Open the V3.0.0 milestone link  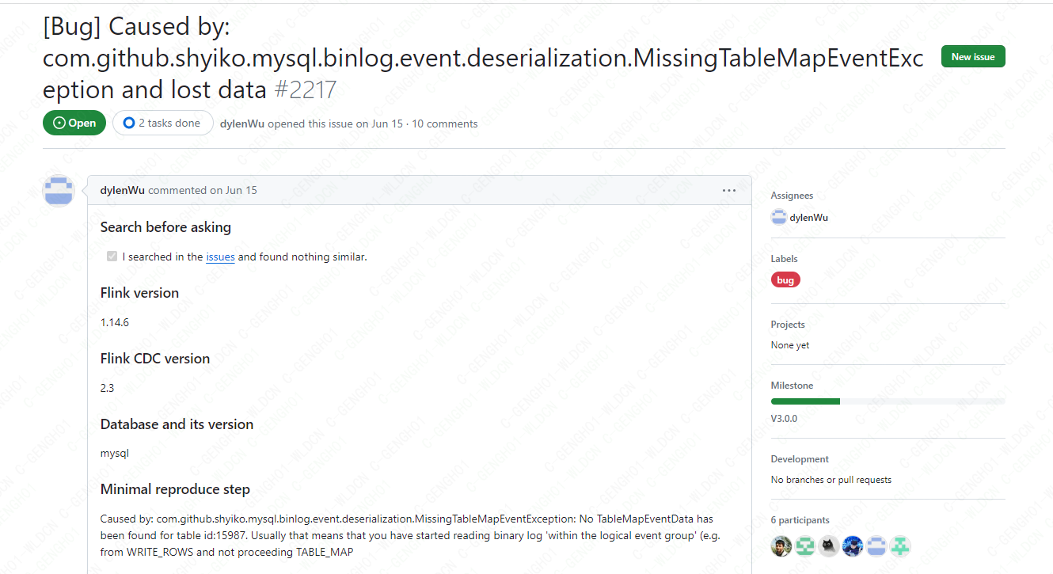[x=784, y=418]
